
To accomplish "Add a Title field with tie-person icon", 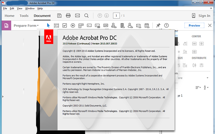I will coord(114,26).
